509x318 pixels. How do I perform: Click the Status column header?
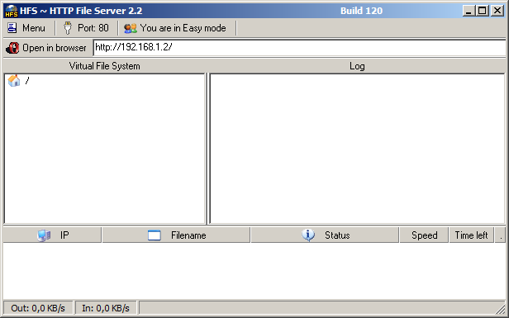[x=325, y=235]
